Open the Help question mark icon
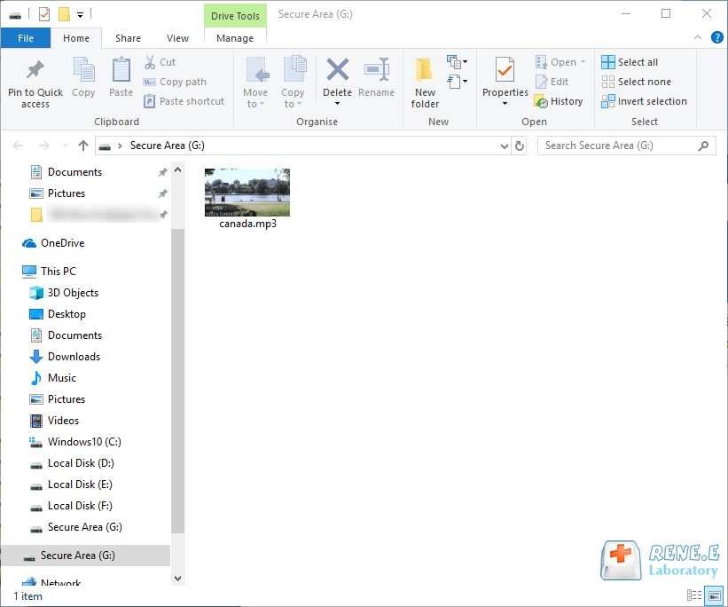The width and height of the screenshot is (728, 607). point(716,38)
